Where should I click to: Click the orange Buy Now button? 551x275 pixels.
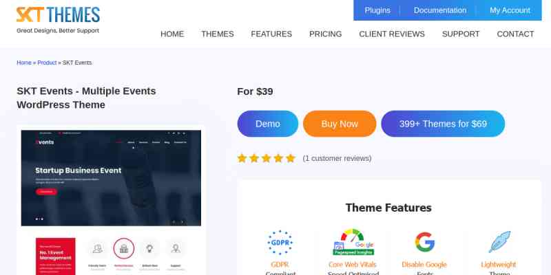340,124
